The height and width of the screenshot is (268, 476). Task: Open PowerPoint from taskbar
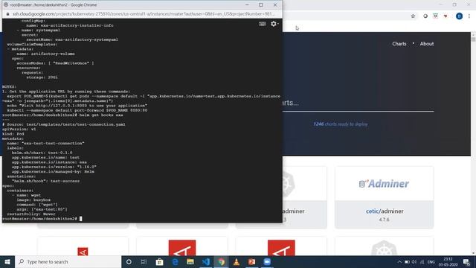pyautogui.click(x=251, y=261)
